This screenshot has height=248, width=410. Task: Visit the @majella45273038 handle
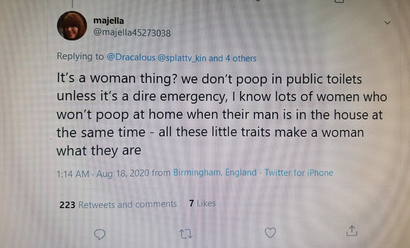coord(132,33)
